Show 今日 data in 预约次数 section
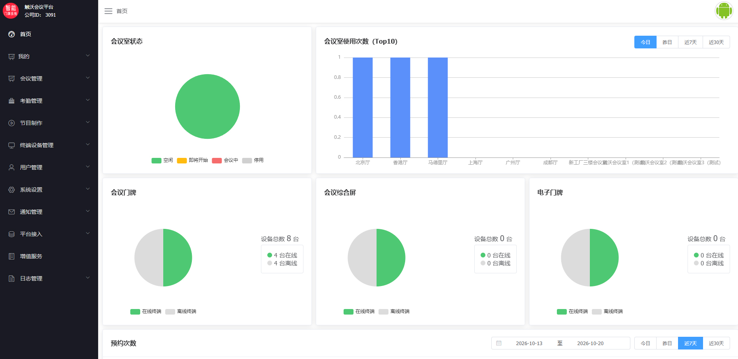This screenshot has width=738, height=359. (x=645, y=343)
